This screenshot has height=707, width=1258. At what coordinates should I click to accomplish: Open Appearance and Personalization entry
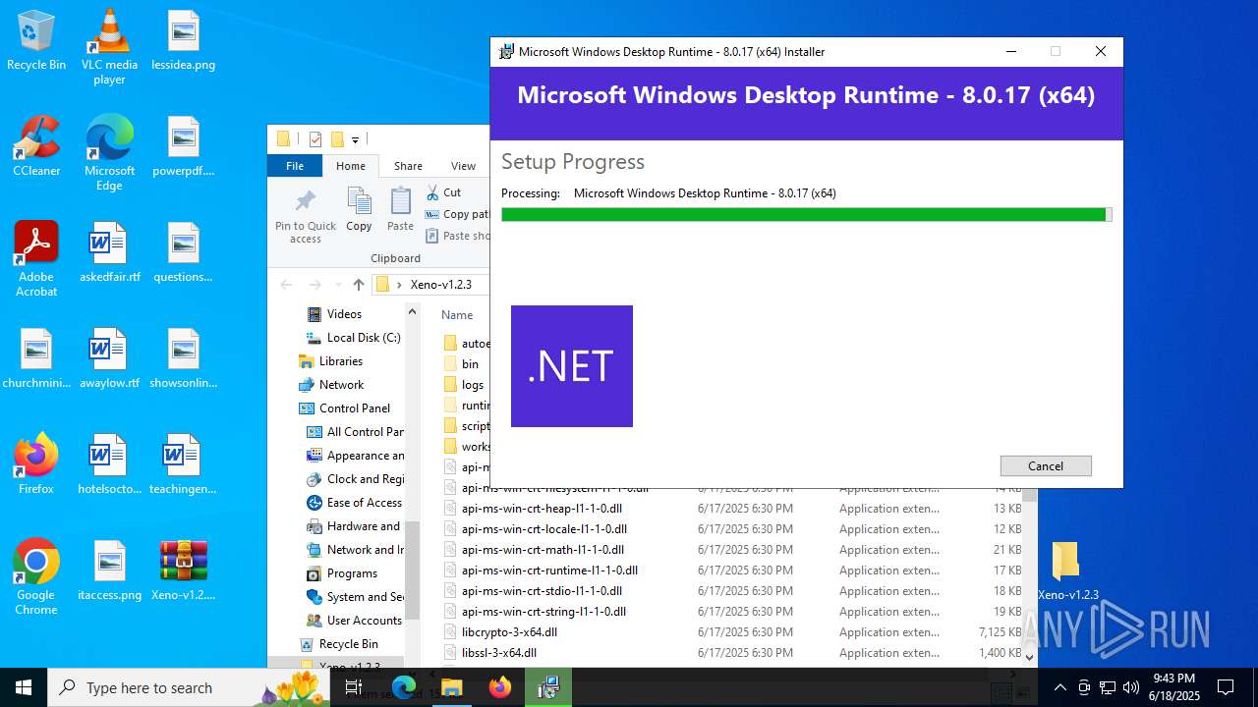pyautogui.click(x=355, y=456)
